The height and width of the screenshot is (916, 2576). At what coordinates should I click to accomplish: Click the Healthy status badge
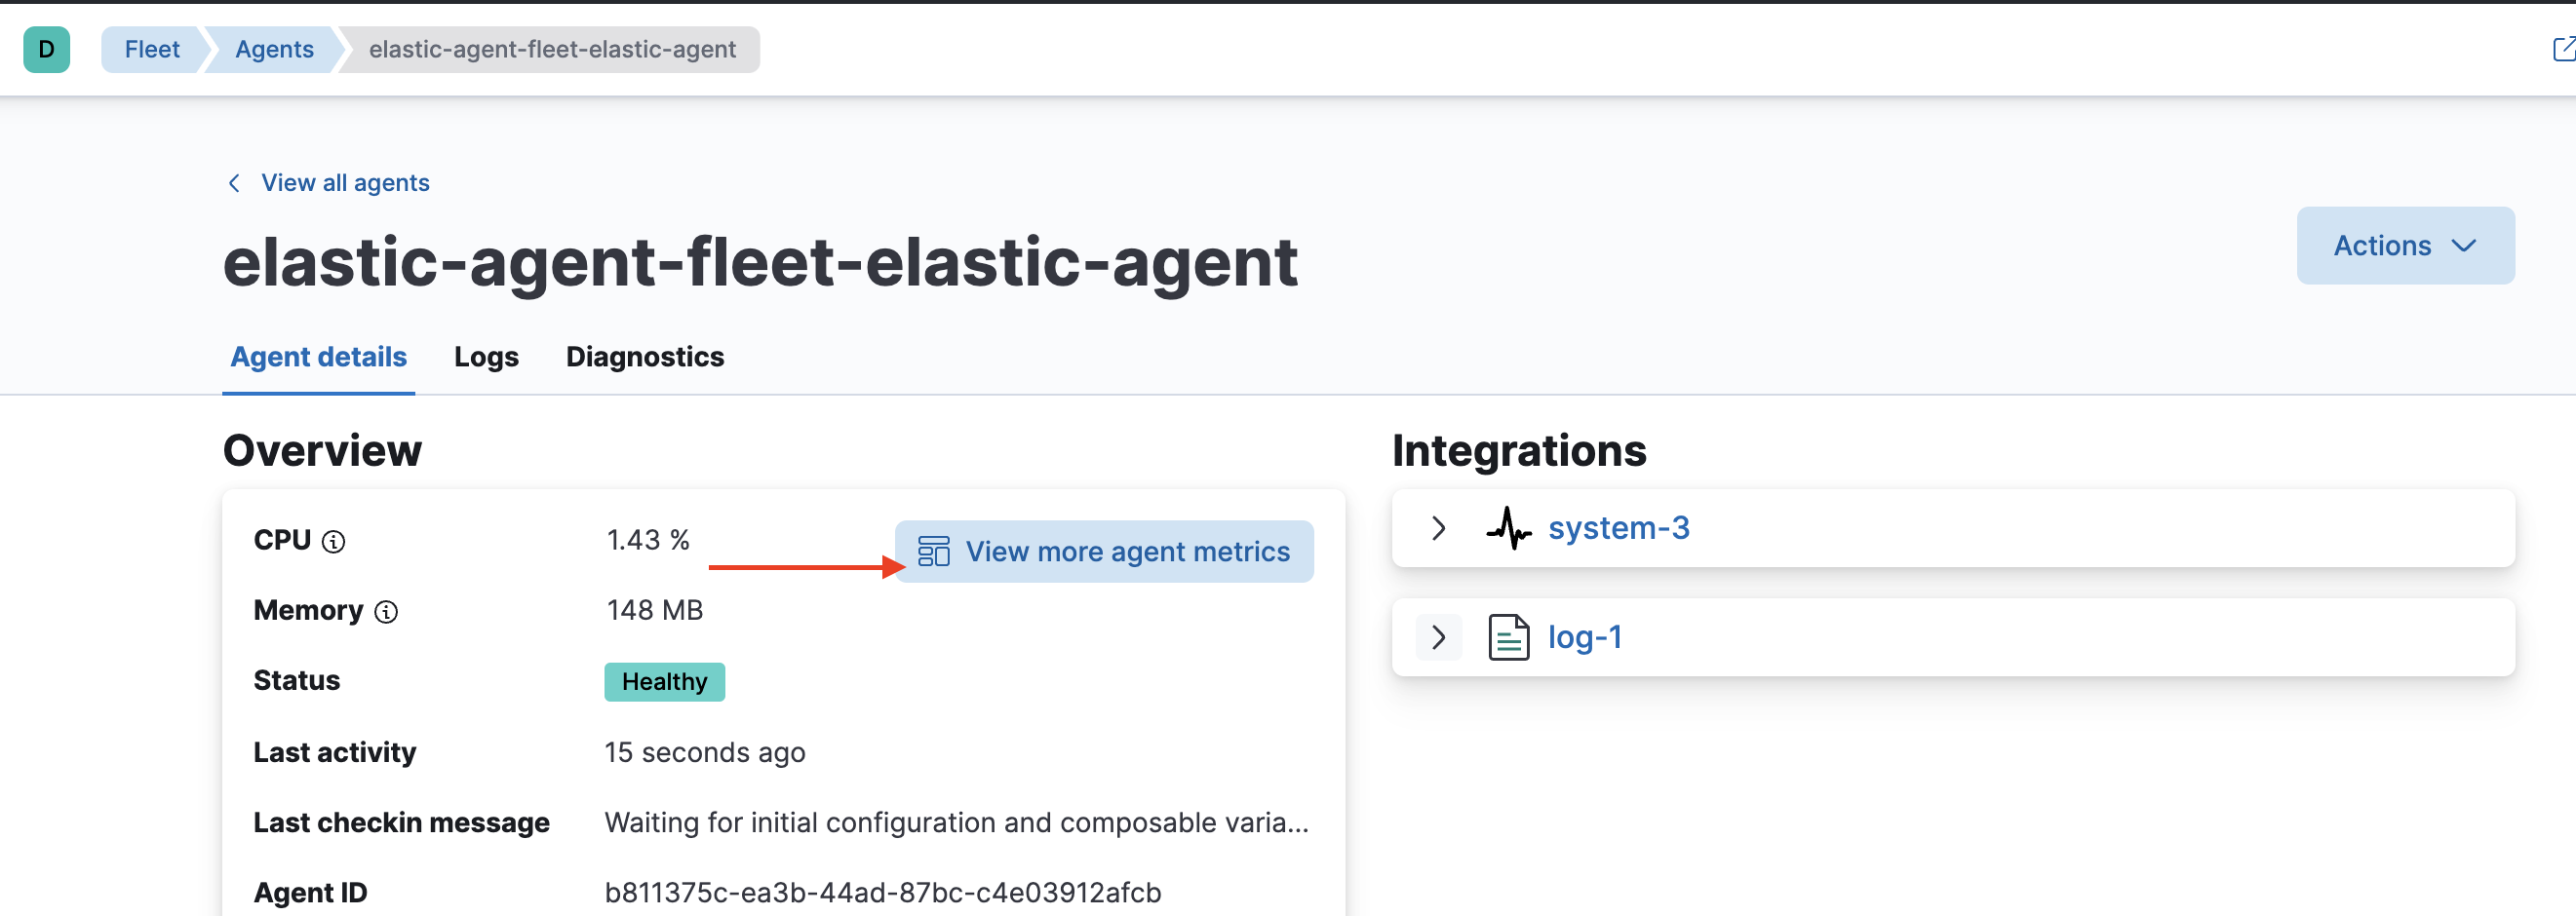coord(664,682)
